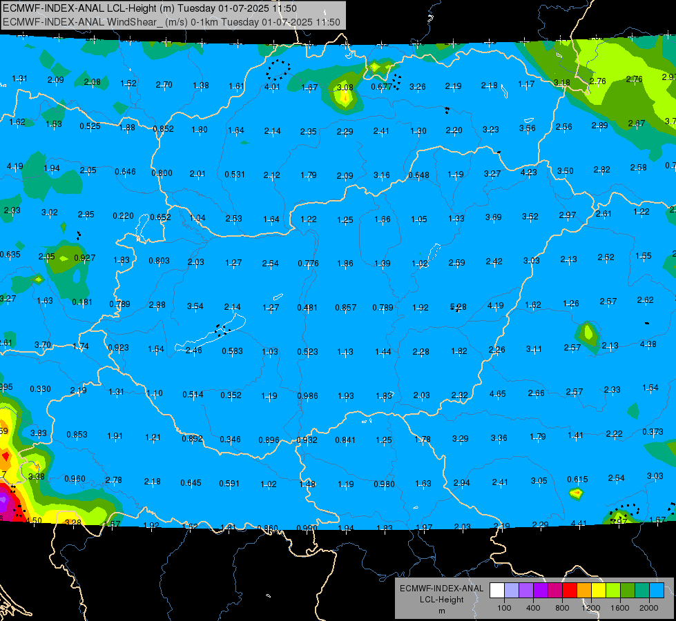This screenshot has height=621, width=676.
Task: Click the teal legend swatch
Action: 642,590
